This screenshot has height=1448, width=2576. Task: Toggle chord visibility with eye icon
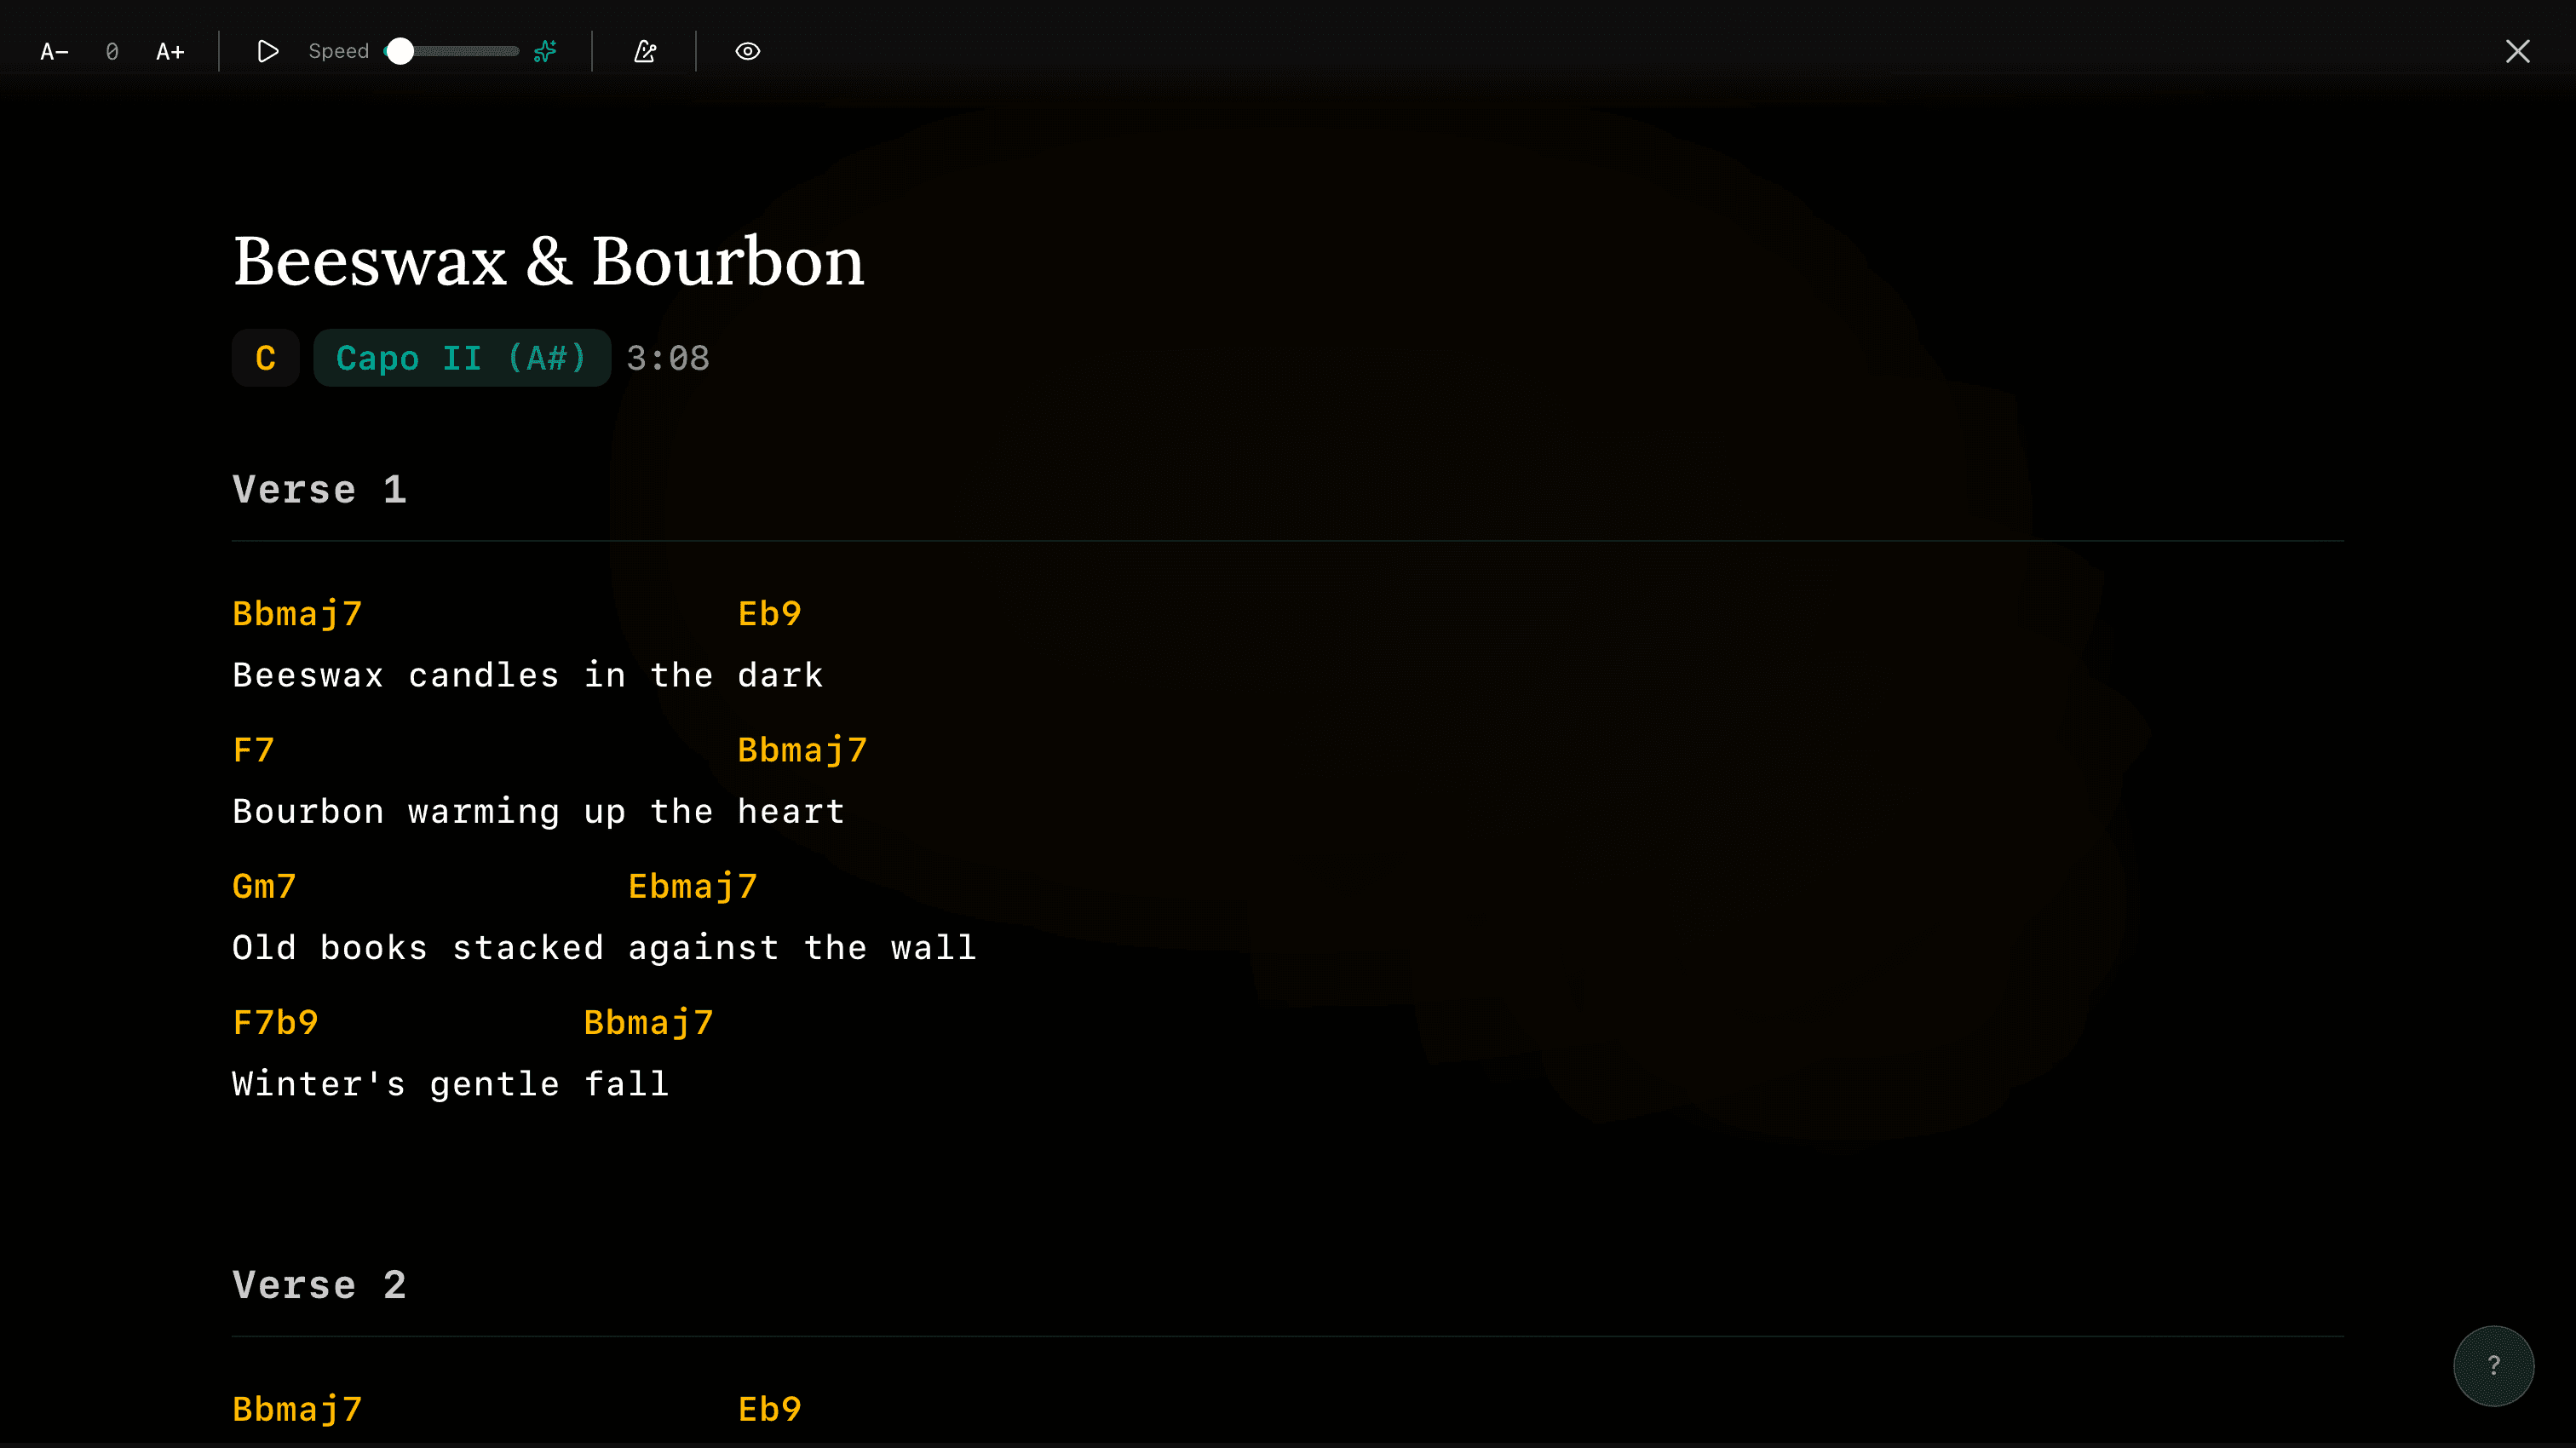pyautogui.click(x=747, y=52)
